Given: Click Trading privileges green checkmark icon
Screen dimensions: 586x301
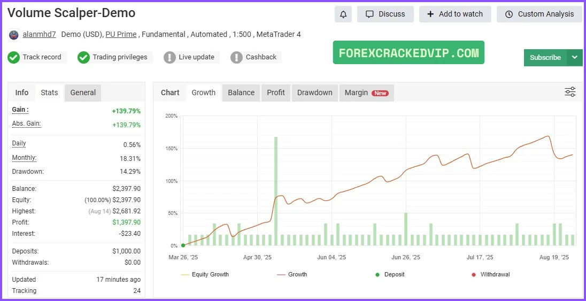Looking at the screenshot, I should [x=84, y=58].
